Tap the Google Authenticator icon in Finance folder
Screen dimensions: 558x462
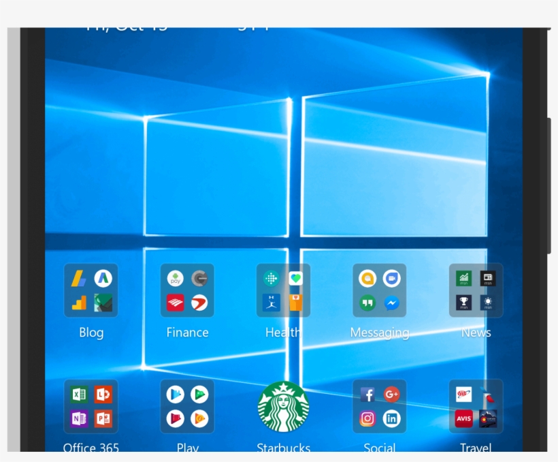tap(199, 279)
